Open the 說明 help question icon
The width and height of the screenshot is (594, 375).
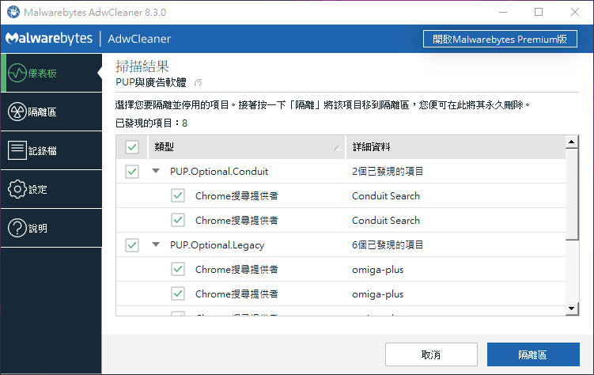(17, 228)
